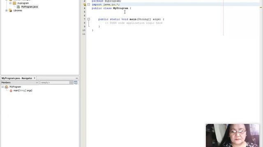Select main(String[] args) in Navigator

click(x=23, y=91)
